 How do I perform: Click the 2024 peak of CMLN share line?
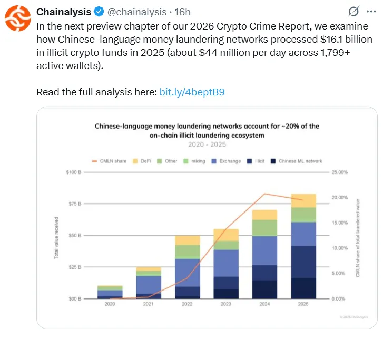click(x=264, y=194)
